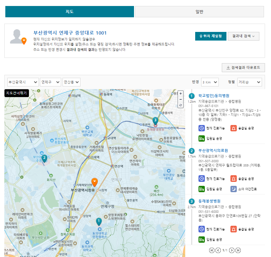Click the orange current location pin on map

click(x=94, y=182)
